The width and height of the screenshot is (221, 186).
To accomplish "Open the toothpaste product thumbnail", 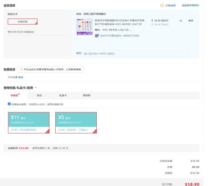I will [84, 27].
